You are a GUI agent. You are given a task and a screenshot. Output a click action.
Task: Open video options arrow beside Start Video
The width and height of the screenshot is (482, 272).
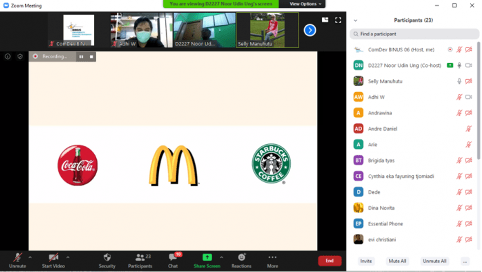click(x=68, y=257)
